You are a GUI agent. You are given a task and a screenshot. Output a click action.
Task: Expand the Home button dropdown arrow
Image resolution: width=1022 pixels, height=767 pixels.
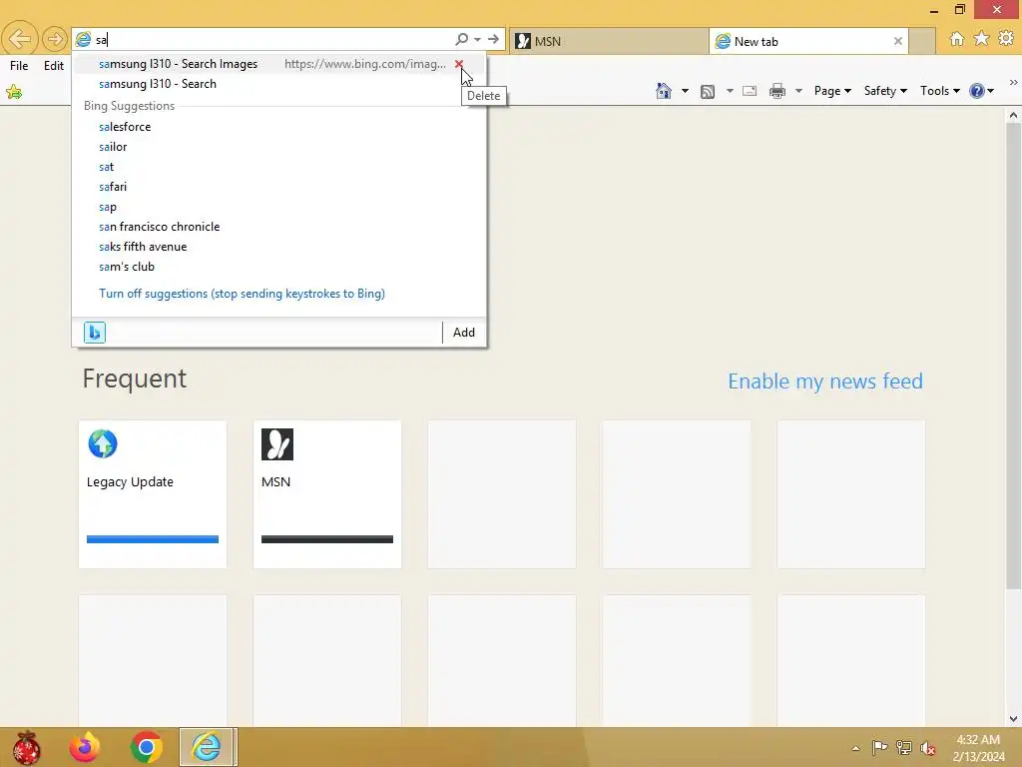[x=685, y=91]
